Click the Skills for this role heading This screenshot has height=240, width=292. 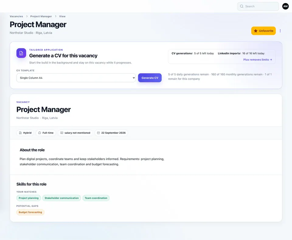[x=31, y=184]
